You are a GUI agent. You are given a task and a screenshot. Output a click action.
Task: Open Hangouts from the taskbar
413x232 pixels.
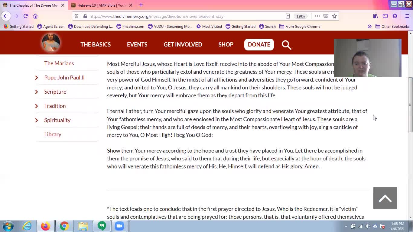tap(102, 226)
